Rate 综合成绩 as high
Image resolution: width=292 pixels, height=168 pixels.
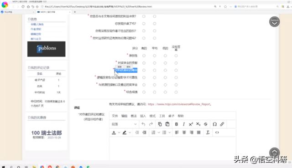coord(144,92)
